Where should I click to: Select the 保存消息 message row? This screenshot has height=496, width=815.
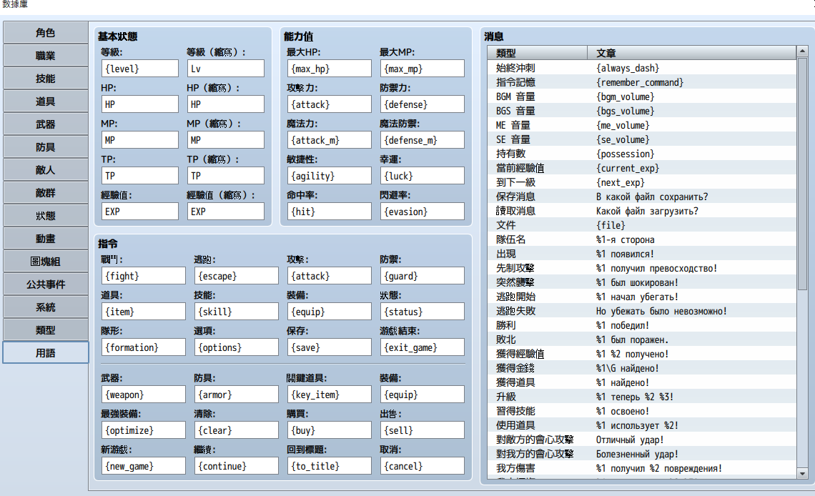pyautogui.click(x=642, y=197)
